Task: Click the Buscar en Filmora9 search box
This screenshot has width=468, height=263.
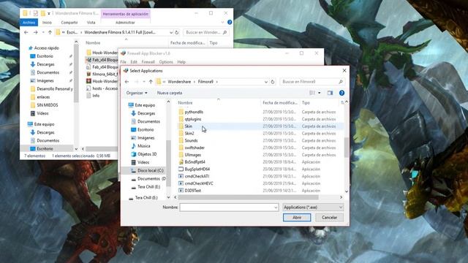Action: (x=312, y=82)
